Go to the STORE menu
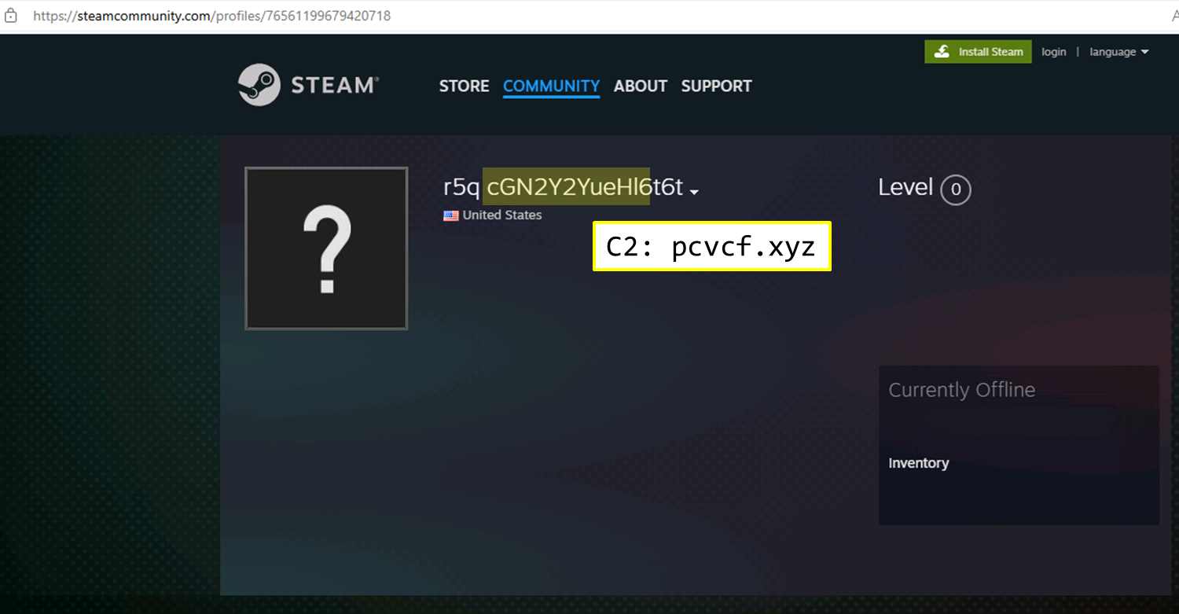Image resolution: width=1179 pixels, height=614 pixels. click(464, 86)
